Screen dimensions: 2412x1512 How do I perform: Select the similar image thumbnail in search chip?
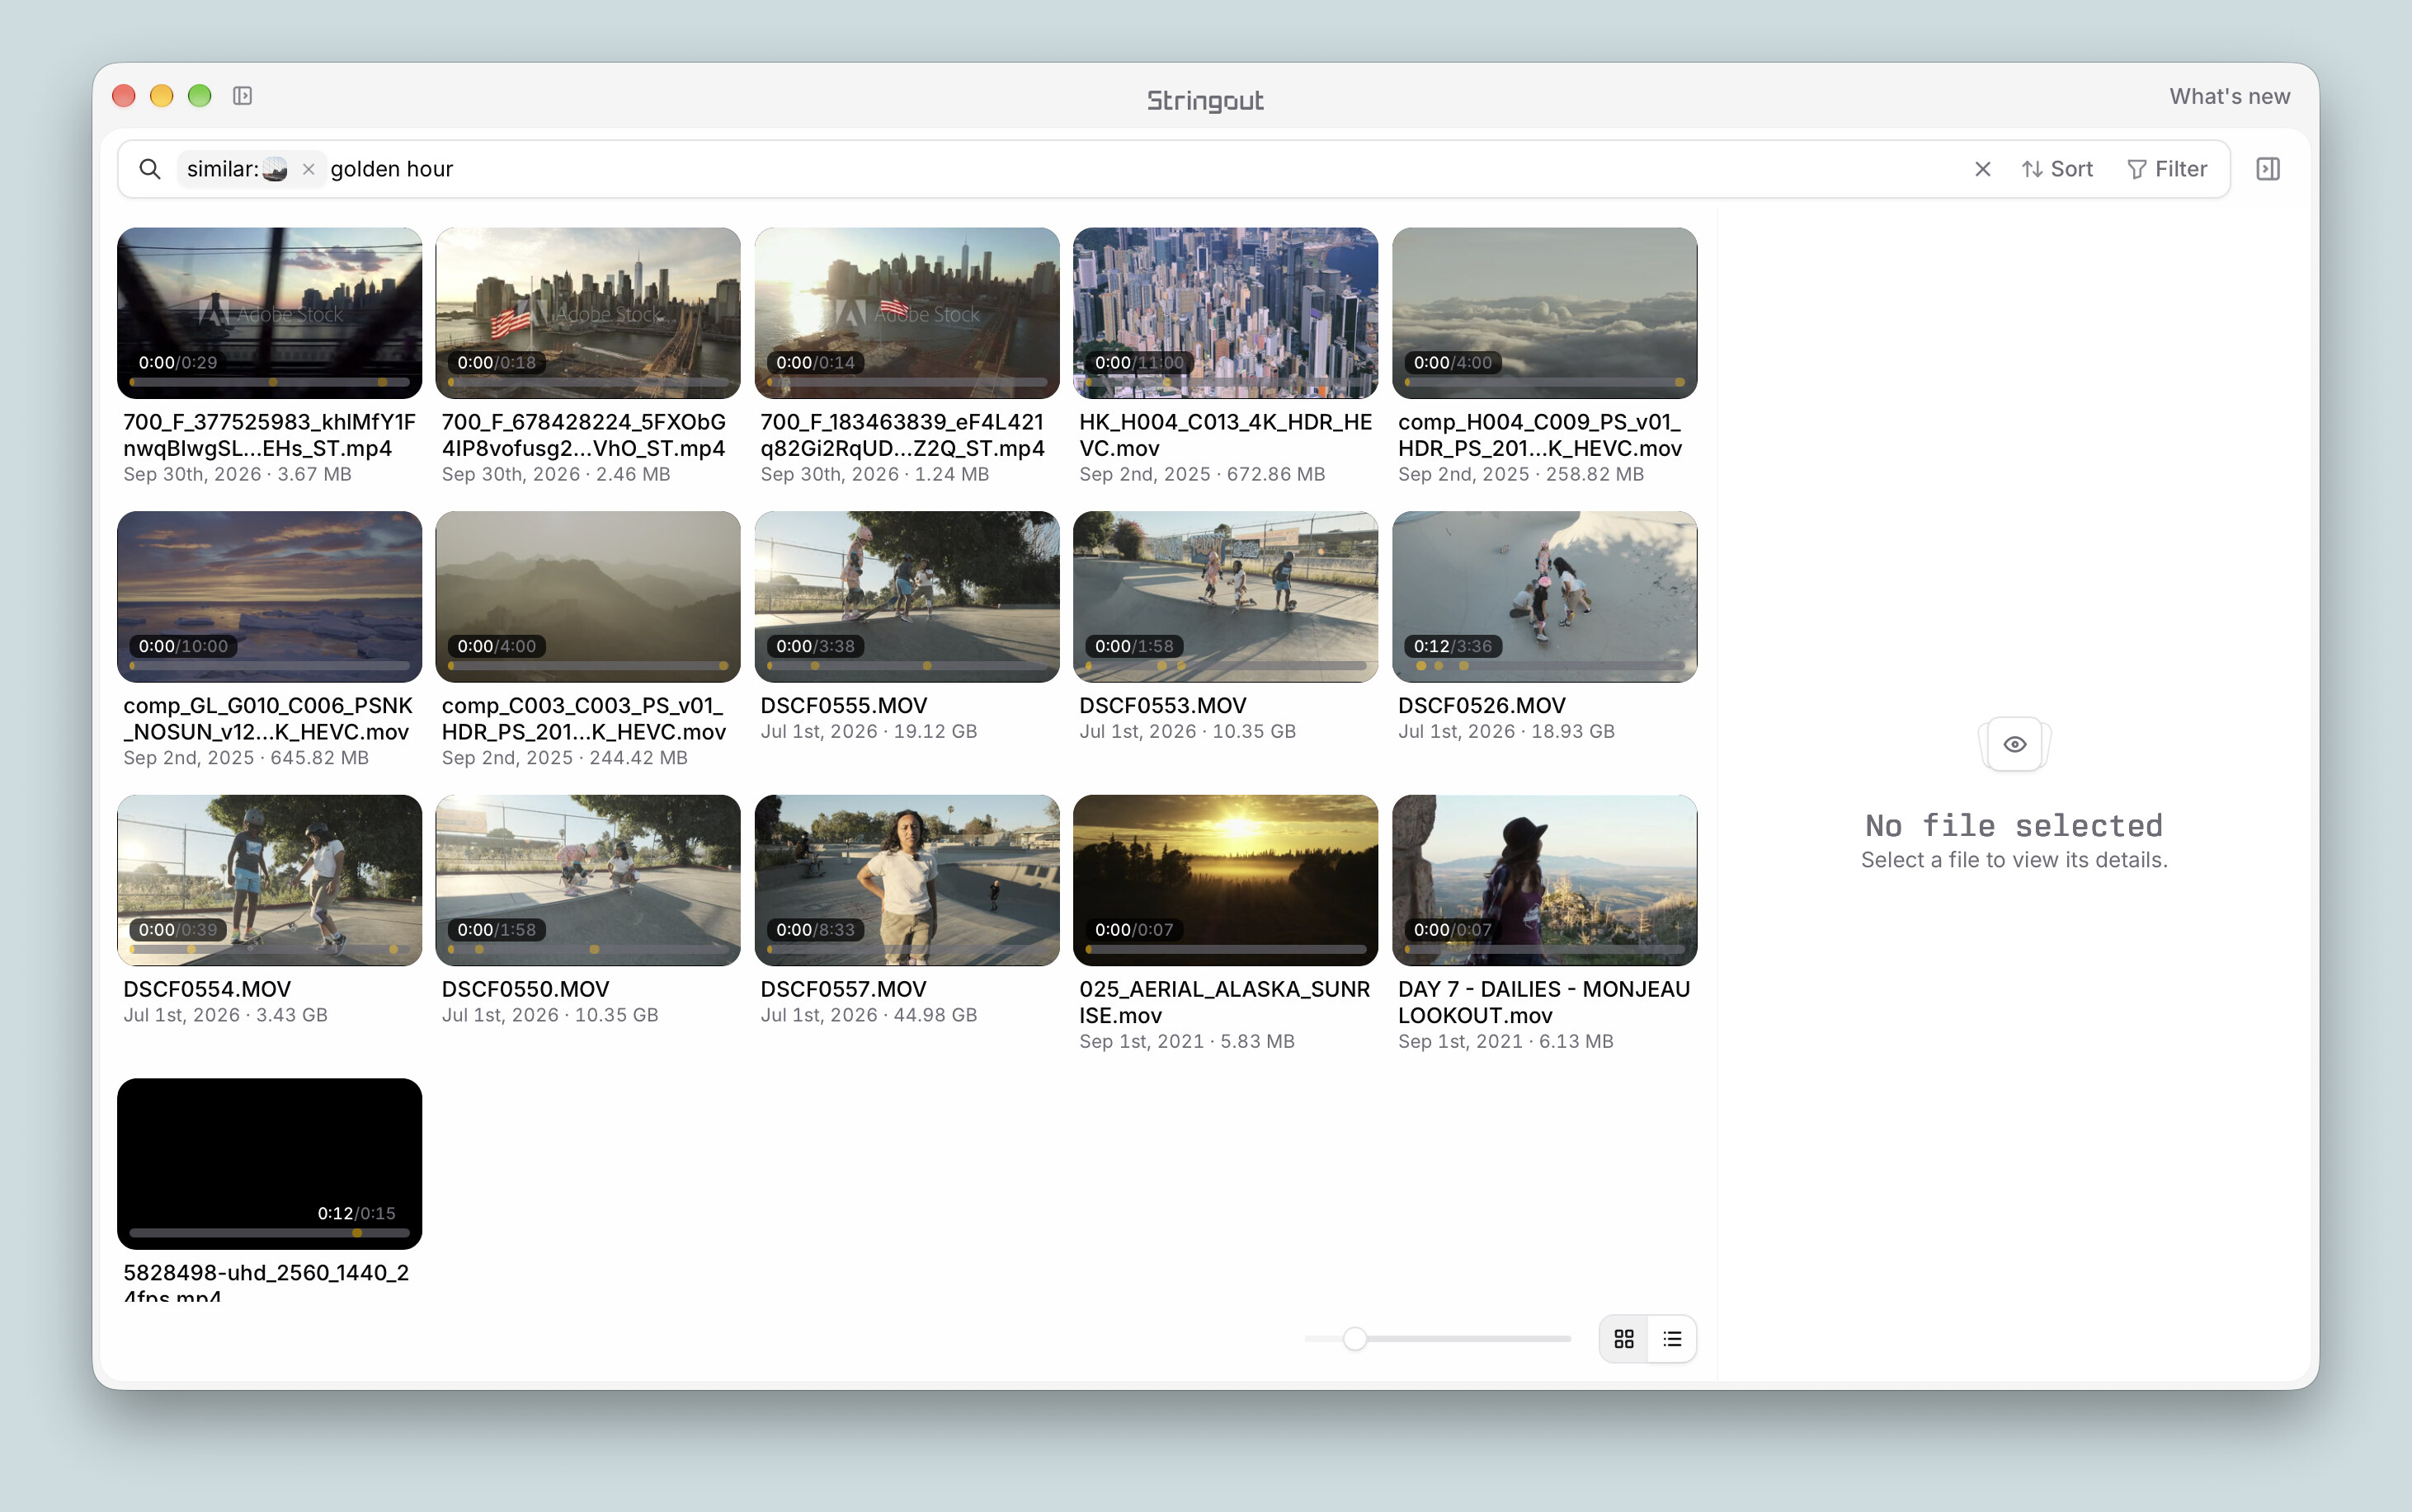pyautogui.click(x=276, y=169)
